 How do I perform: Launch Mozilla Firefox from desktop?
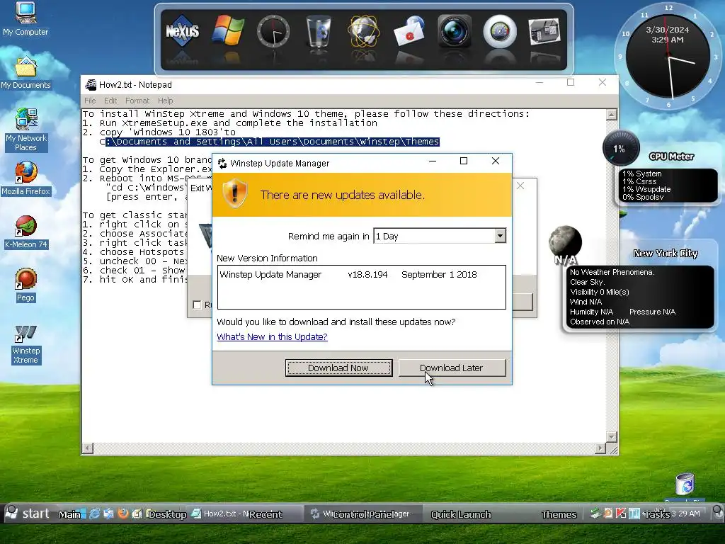tap(25, 178)
